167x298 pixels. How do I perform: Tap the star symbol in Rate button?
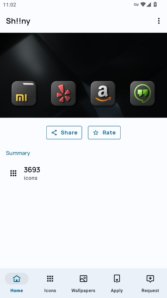click(x=96, y=133)
